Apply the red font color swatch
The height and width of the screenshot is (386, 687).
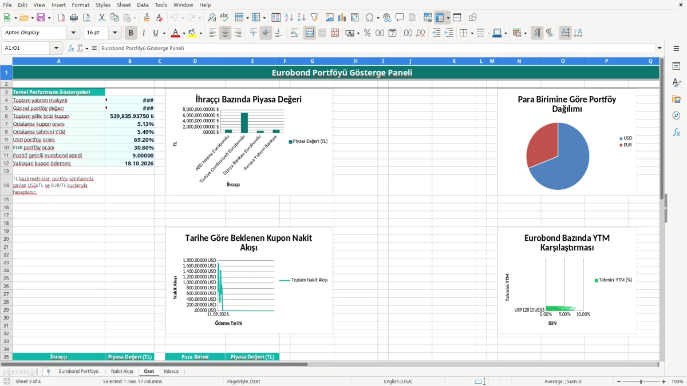pos(175,33)
